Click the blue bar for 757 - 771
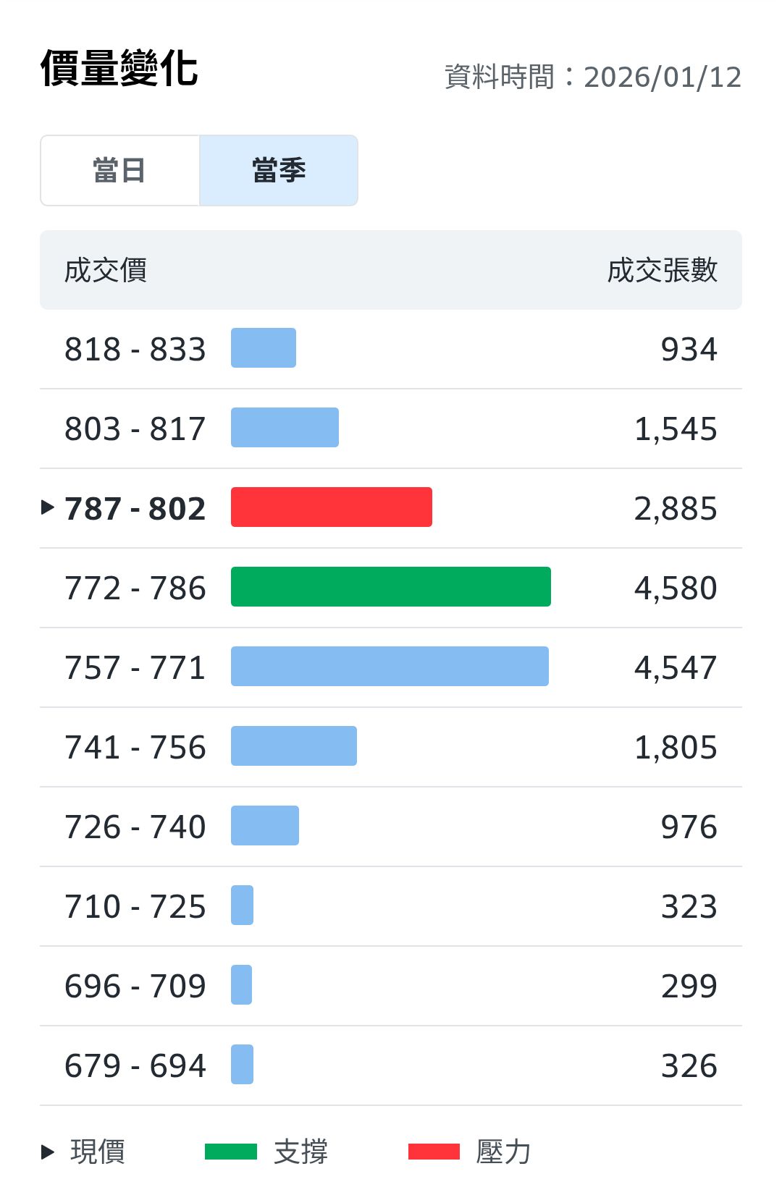 click(x=390, y=667)
